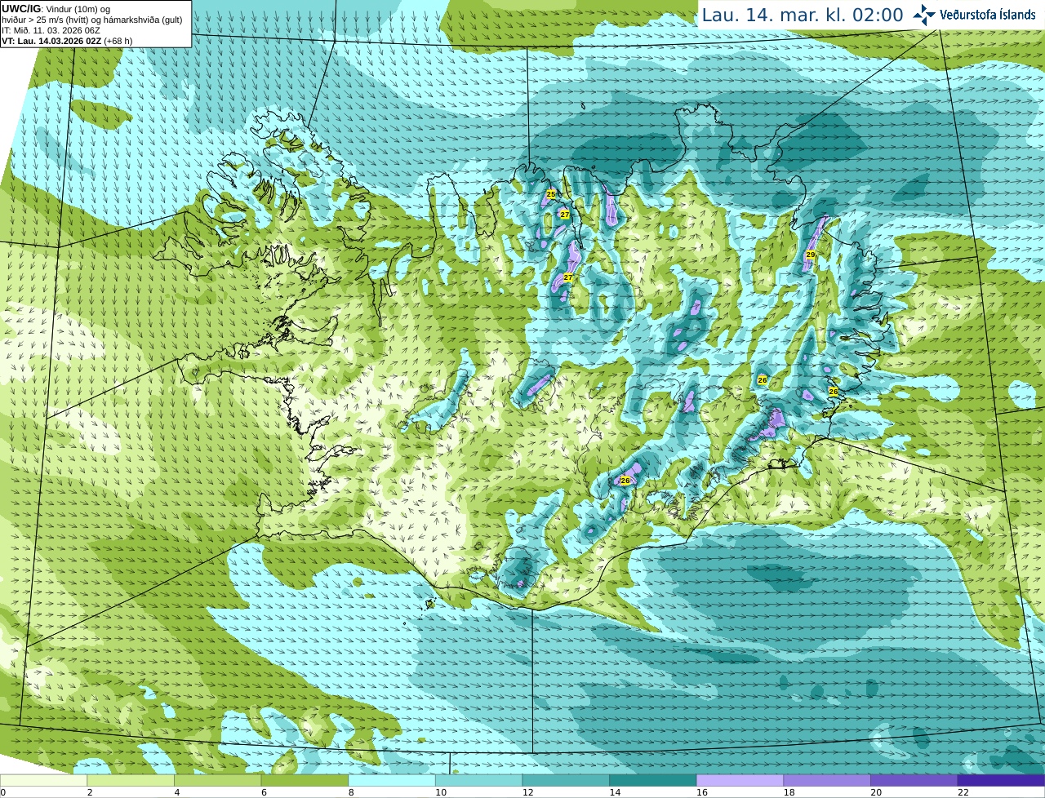Click the yellow gust marker labeled 25
Viewport: 1045px width, 798px height.
[551, 194]
